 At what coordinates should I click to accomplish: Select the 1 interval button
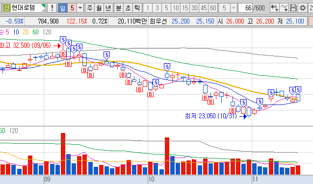point(148,8)
